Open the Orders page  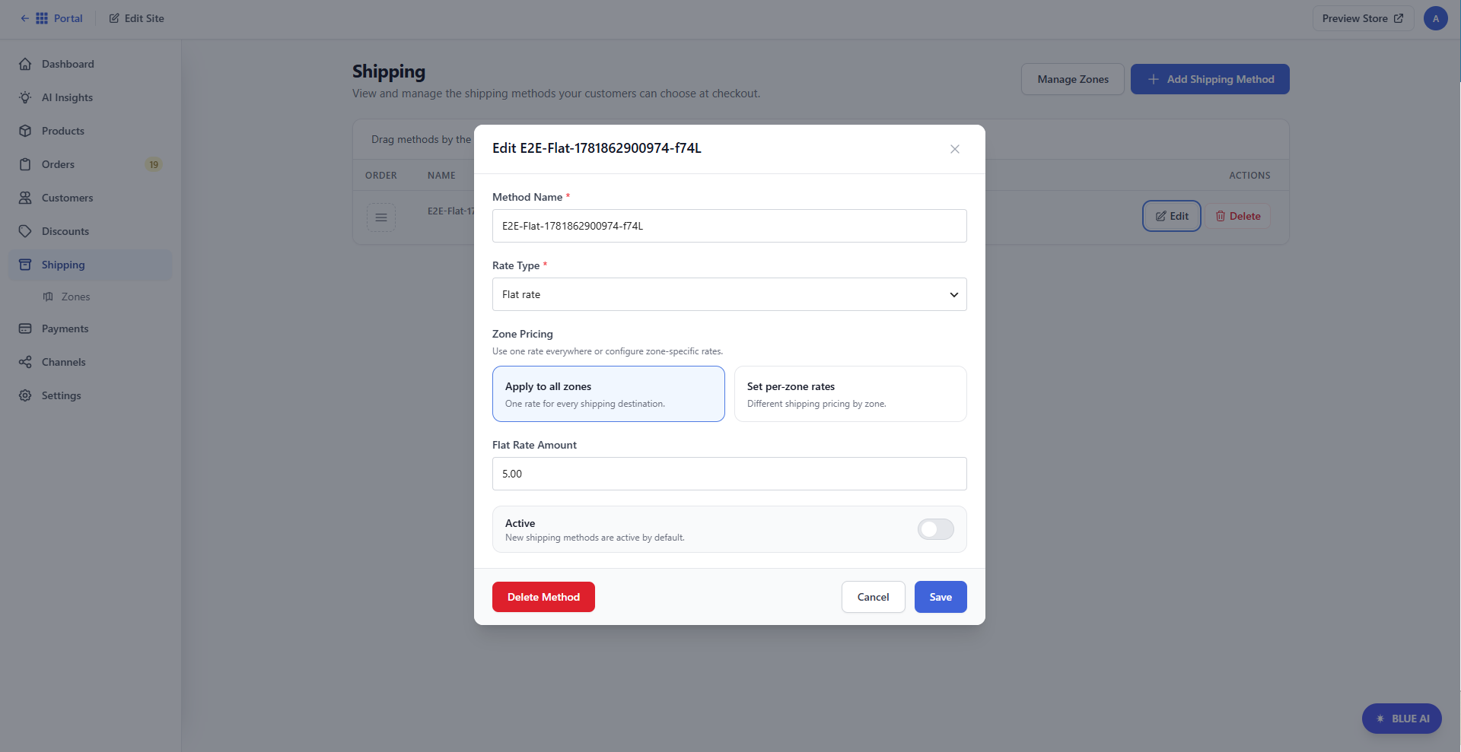(x=90, y=164)
